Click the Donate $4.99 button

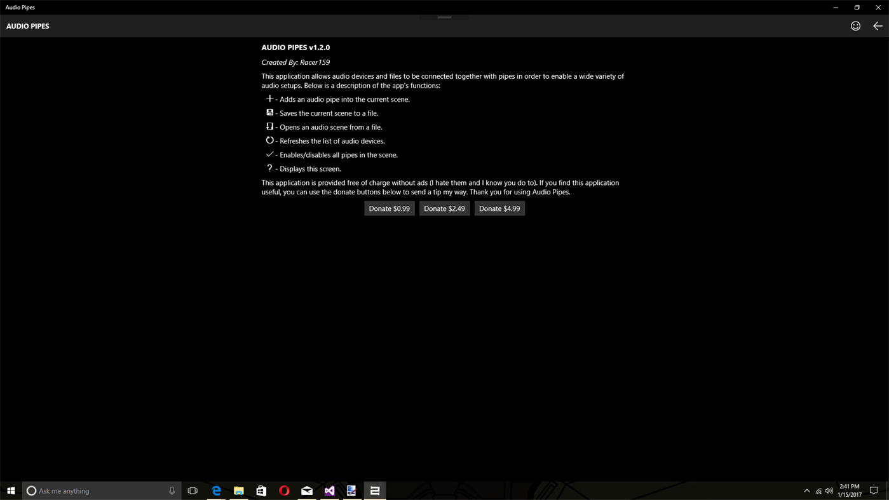click(x=499, y=208)
